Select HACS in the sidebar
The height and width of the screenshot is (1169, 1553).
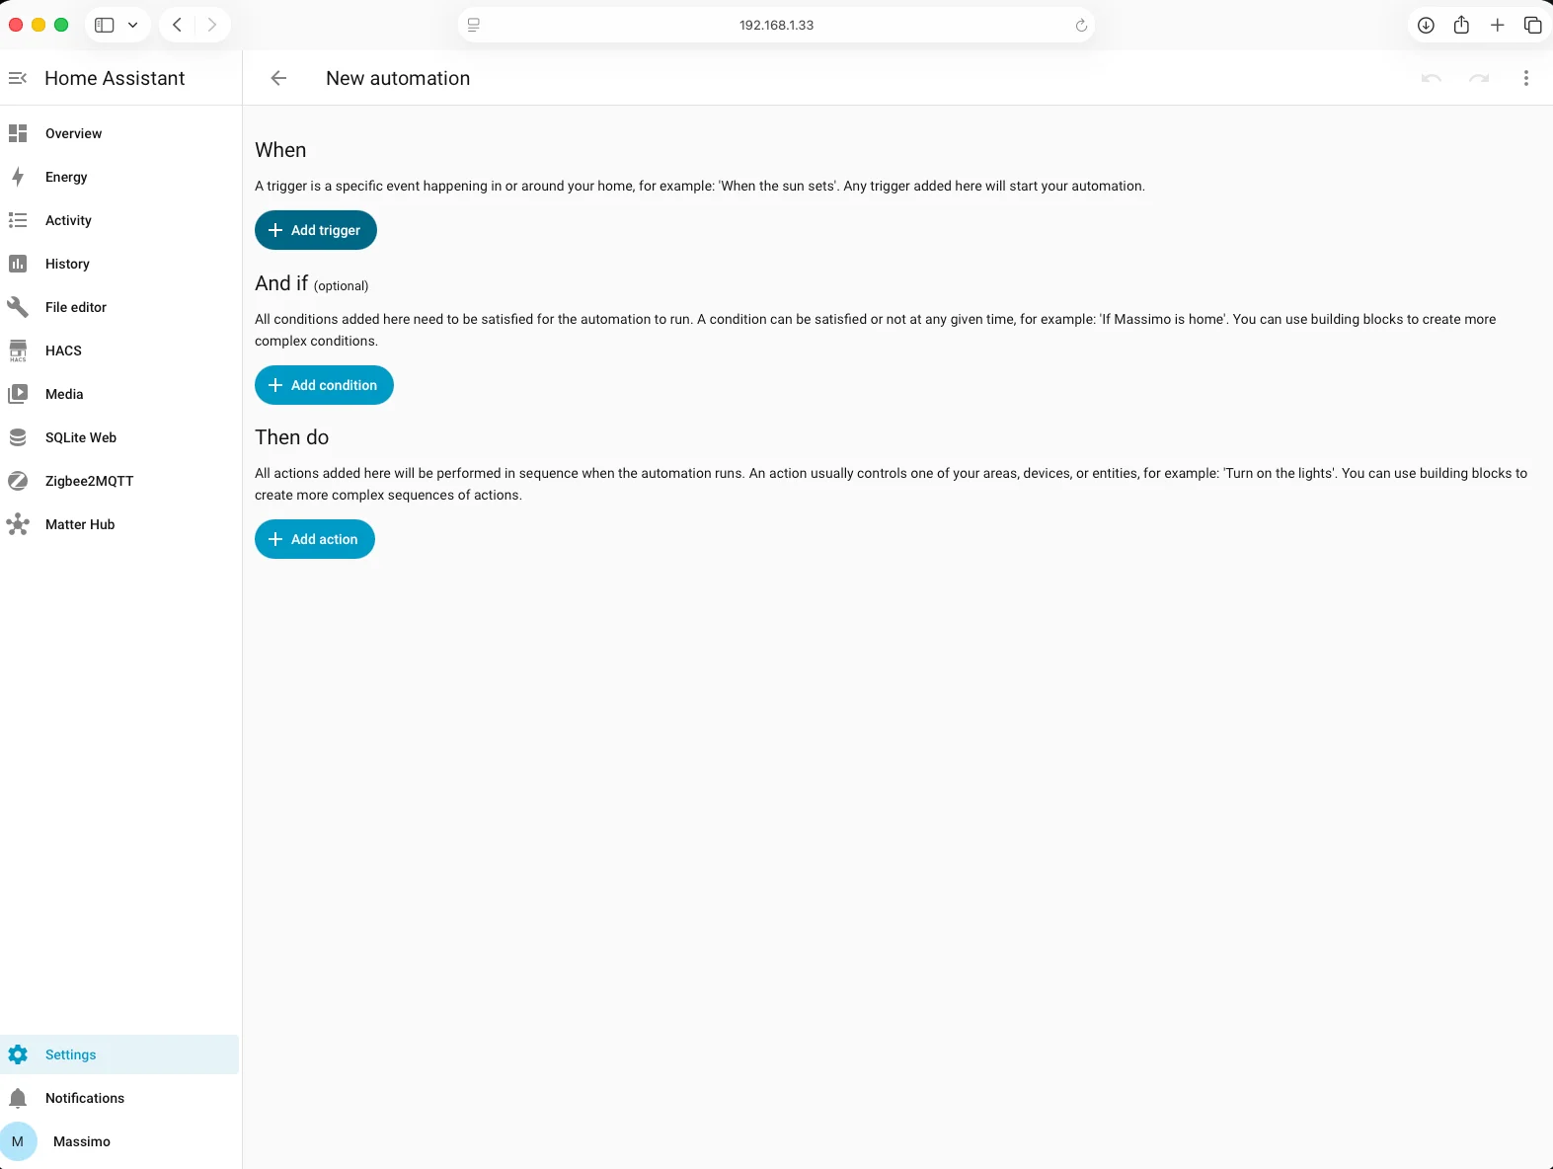coord(119,351)
